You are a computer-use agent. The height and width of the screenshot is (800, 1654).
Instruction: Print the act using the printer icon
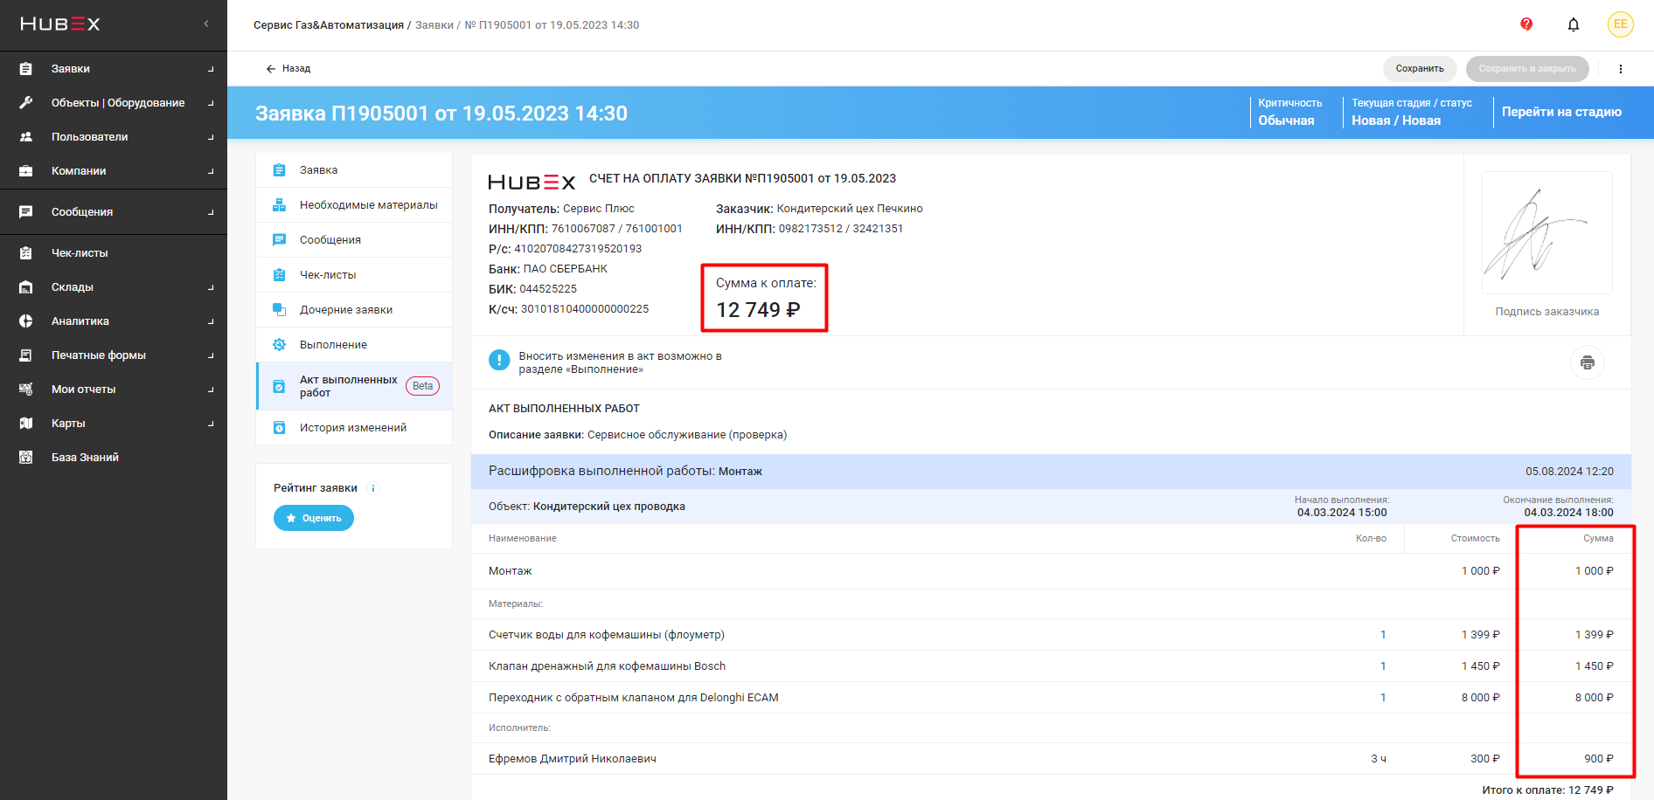coord(1587,362)
